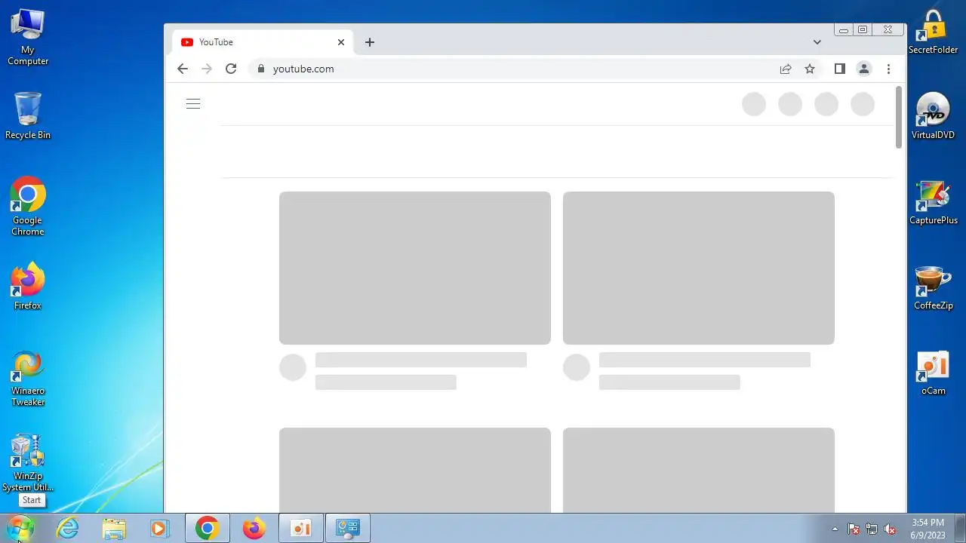Screen dimensions: 966x543
Task: Open Windows Media Player from taskbar
Action: point(159,528)
